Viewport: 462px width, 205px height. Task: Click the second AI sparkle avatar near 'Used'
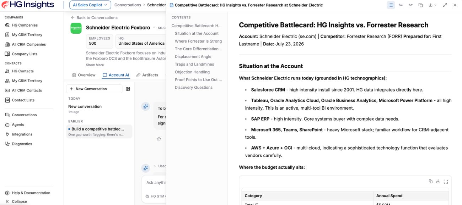pyautogui.click(x=145, y=168)
